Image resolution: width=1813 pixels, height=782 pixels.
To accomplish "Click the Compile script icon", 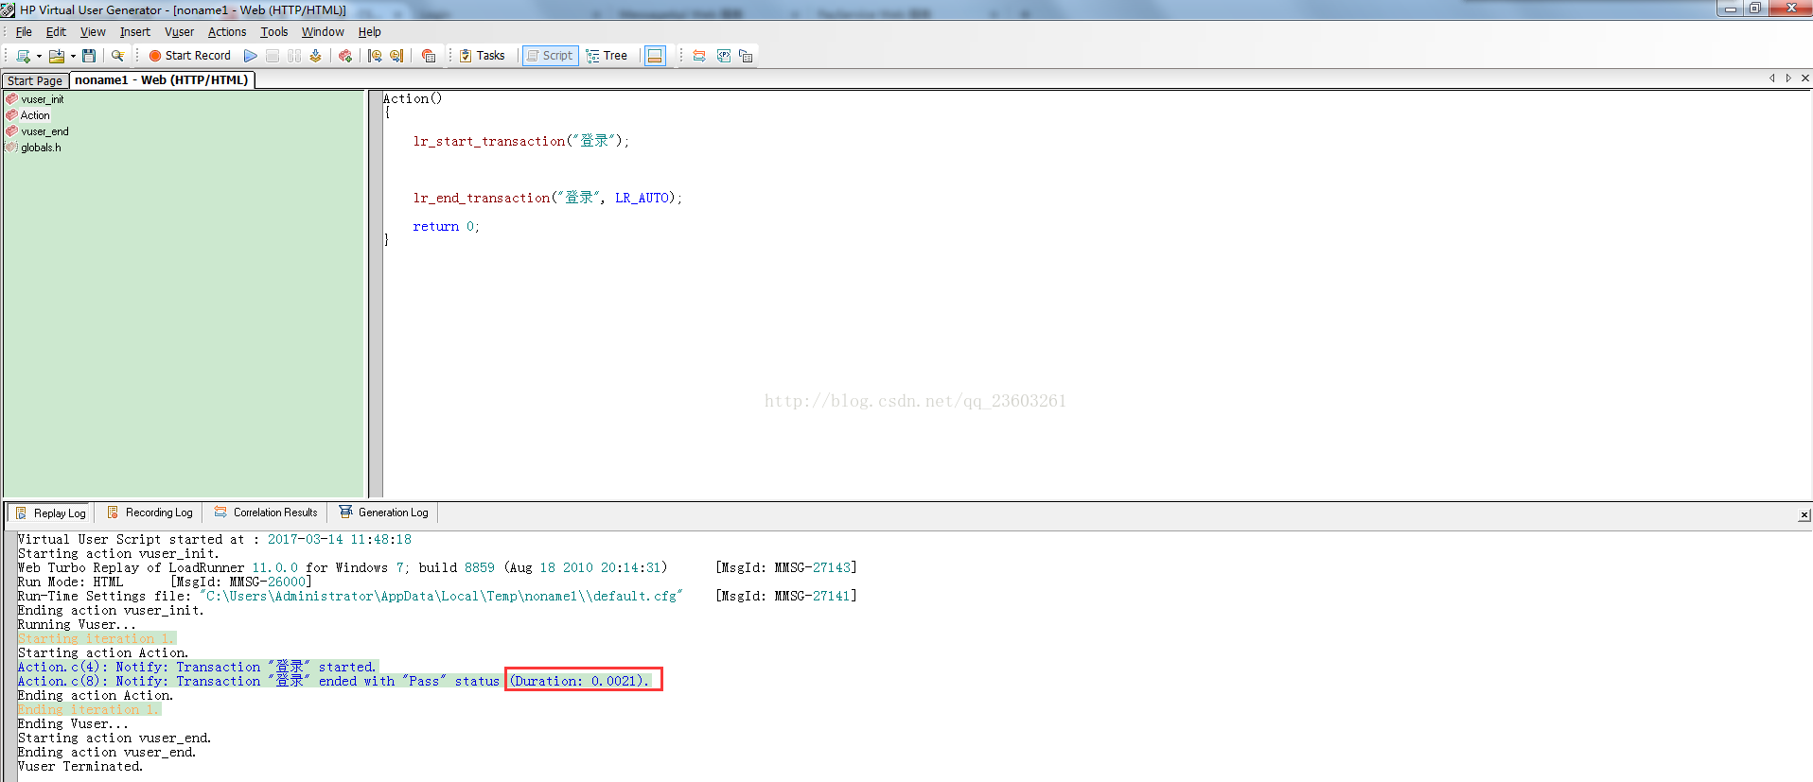I will (x=316, y=56).
